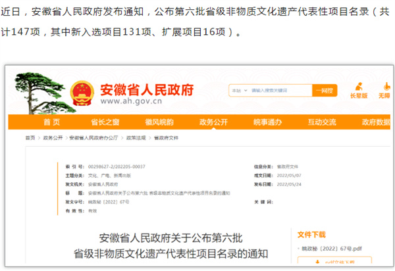This screenshot has width=395, height=271.
Task: Click the www.ah.gov.cn address text
Action: click(131, 101)
